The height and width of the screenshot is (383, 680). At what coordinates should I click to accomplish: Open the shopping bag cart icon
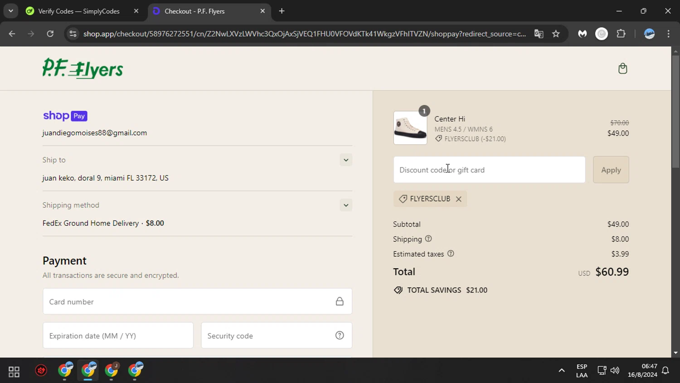click(622, 69)
